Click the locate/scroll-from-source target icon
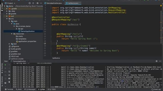 (x=30, y=3)
